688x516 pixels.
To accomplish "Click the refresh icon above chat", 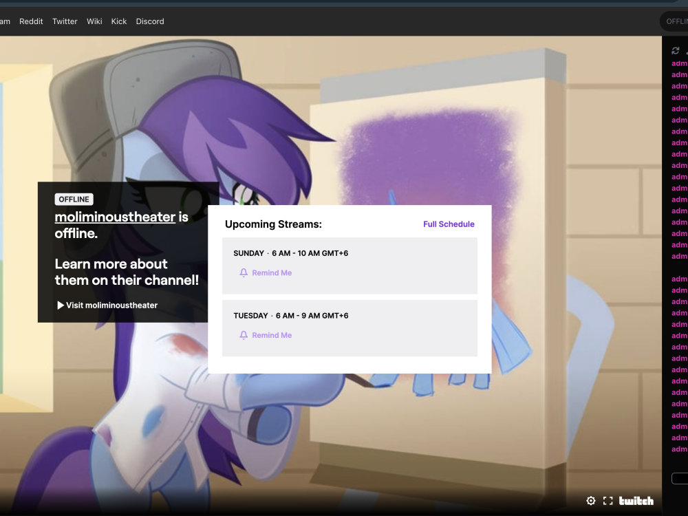I will 676,51.
